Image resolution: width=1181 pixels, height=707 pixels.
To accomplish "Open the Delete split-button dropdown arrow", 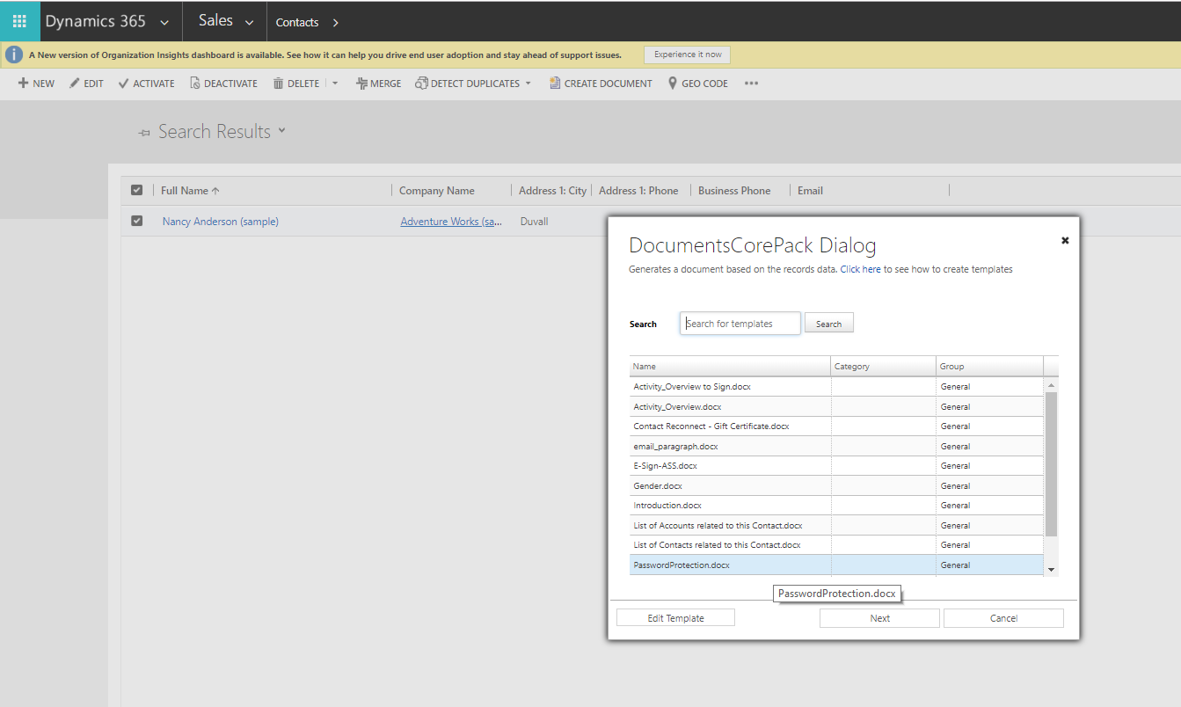I will [x=334, y=84].
